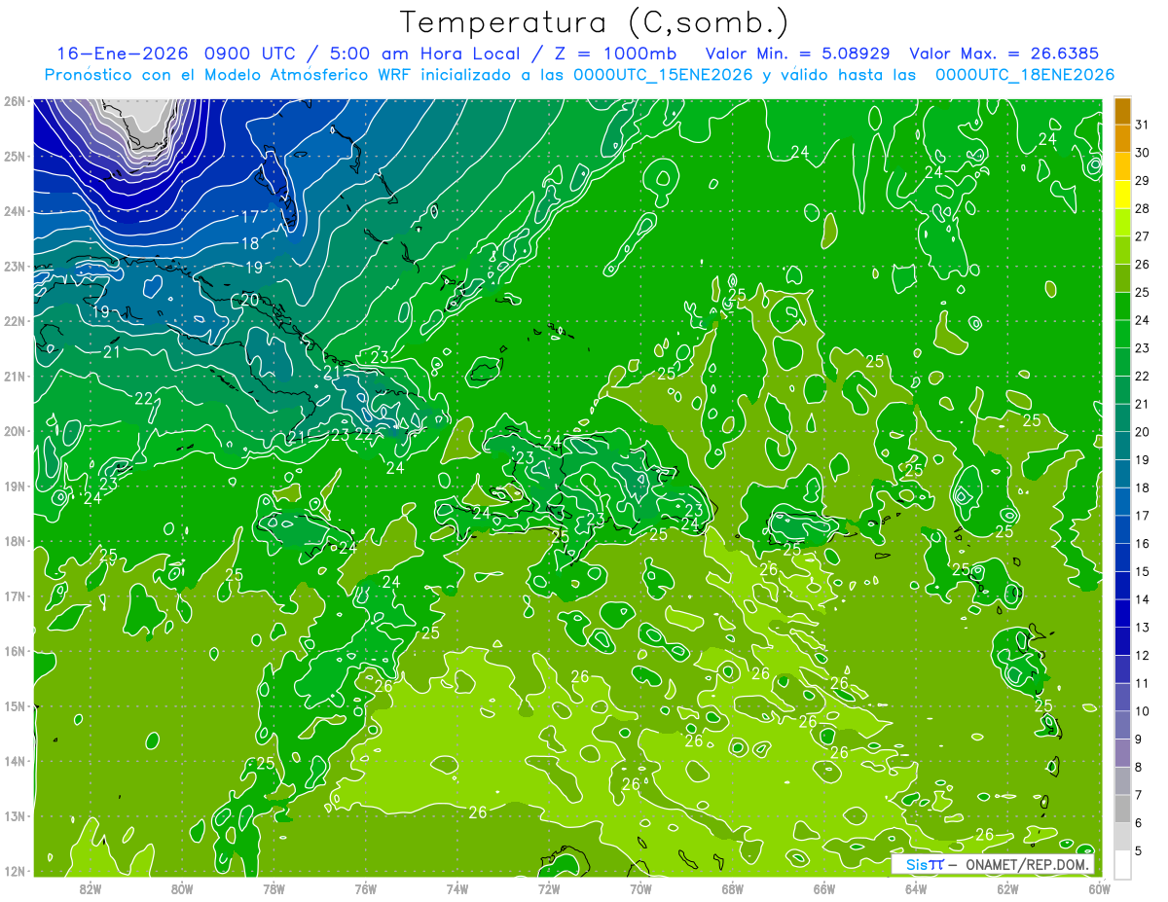Click the '17N' latitude axis label
Viewport: 1168px width, 902px height.
tap(14, 595)
